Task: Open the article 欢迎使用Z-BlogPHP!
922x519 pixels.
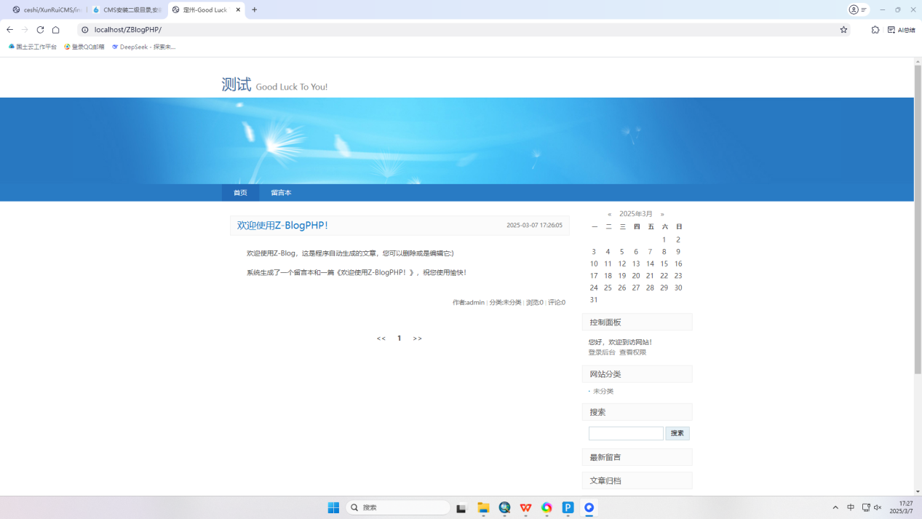Action: (284, 226)
